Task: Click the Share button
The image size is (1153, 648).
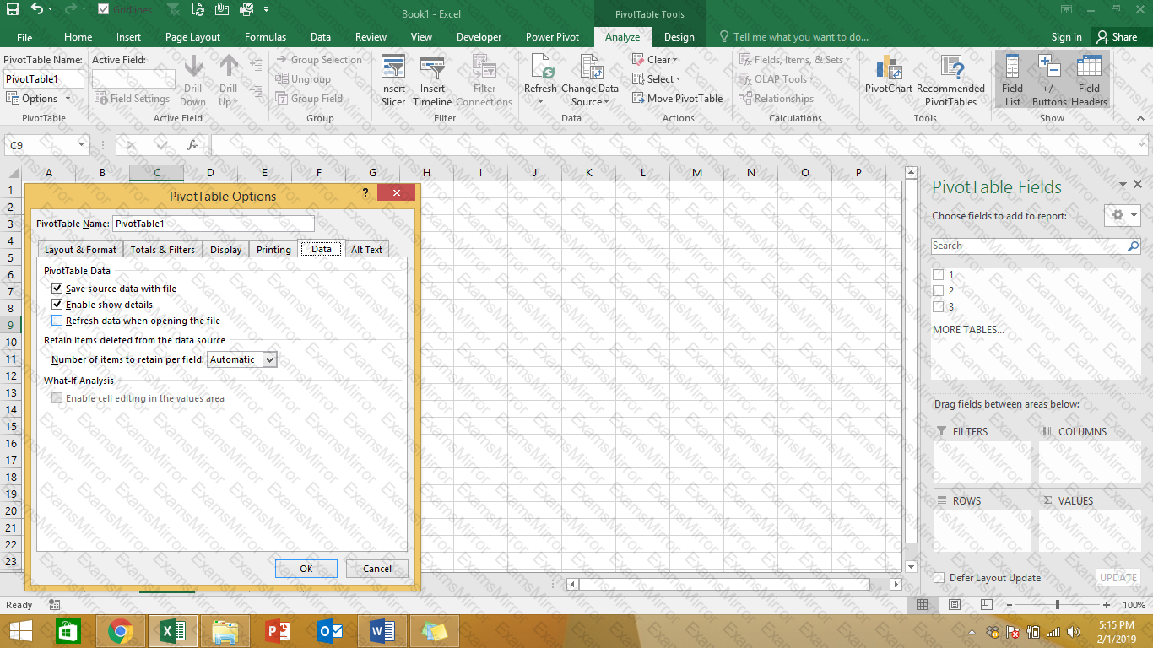Action: (1117, 37)
